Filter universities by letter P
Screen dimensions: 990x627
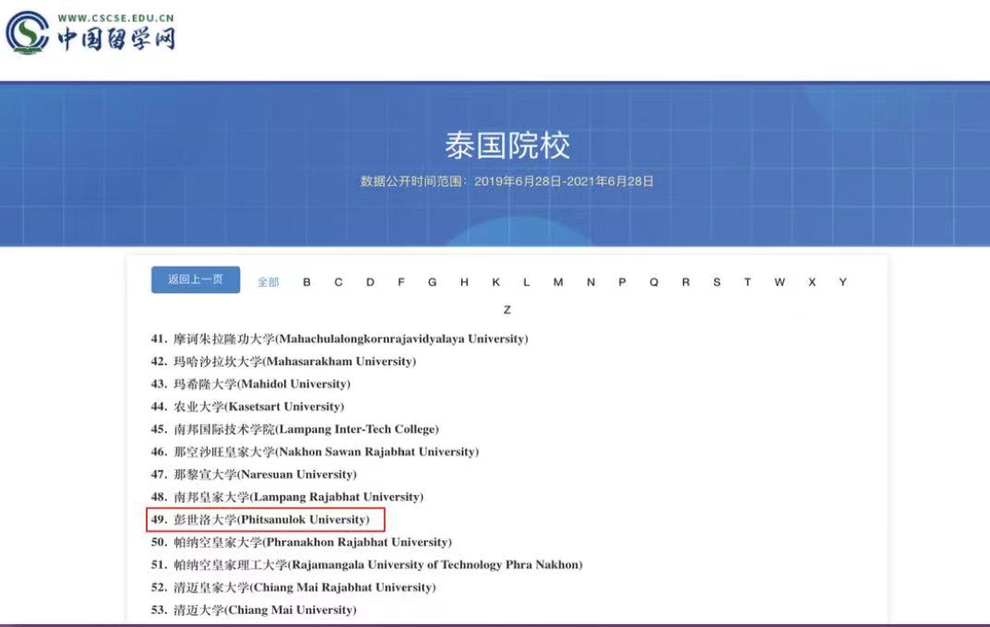622,282
